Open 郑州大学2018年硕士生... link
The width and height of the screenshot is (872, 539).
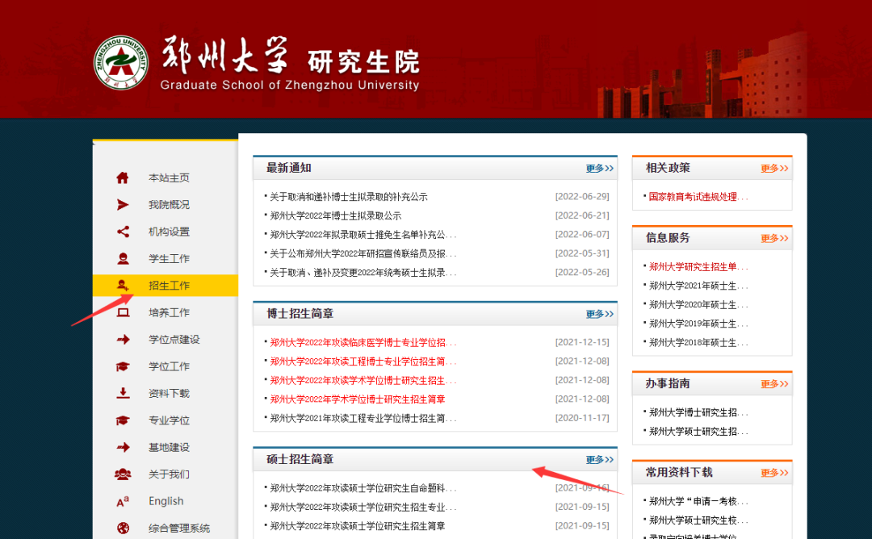[698, 342]
